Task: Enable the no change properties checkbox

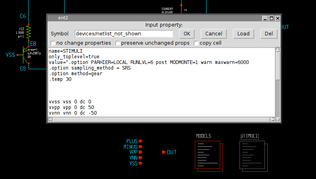Action: coord(53,43)
